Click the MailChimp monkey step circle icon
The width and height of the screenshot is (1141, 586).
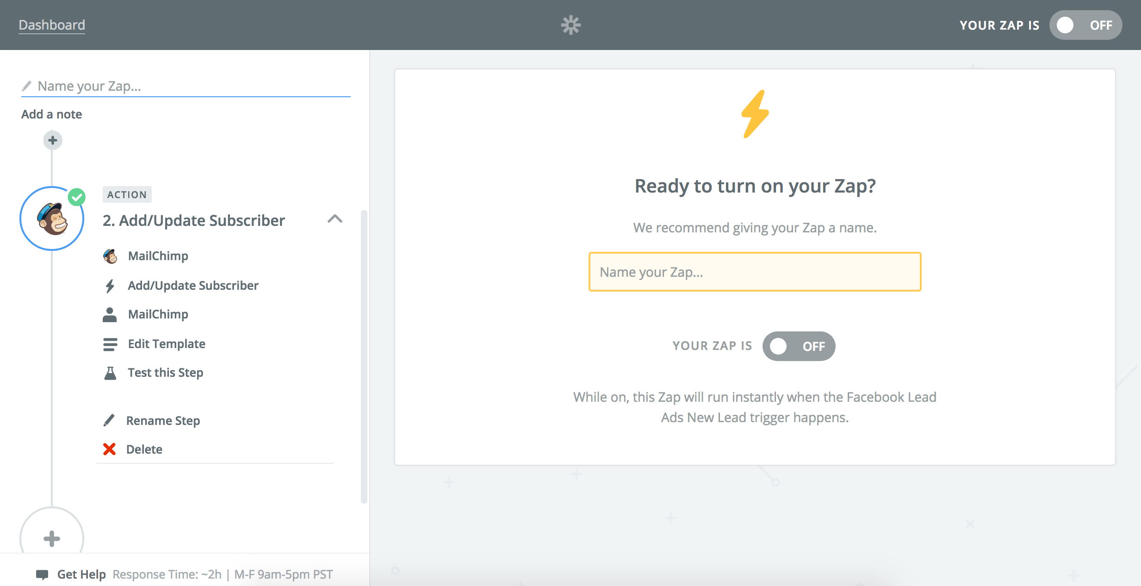point(52,218)
